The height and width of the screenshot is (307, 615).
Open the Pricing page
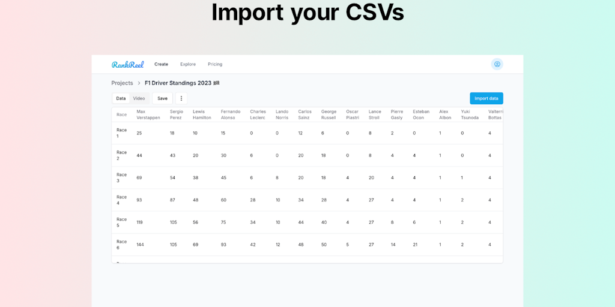click(x=215, y=64)
